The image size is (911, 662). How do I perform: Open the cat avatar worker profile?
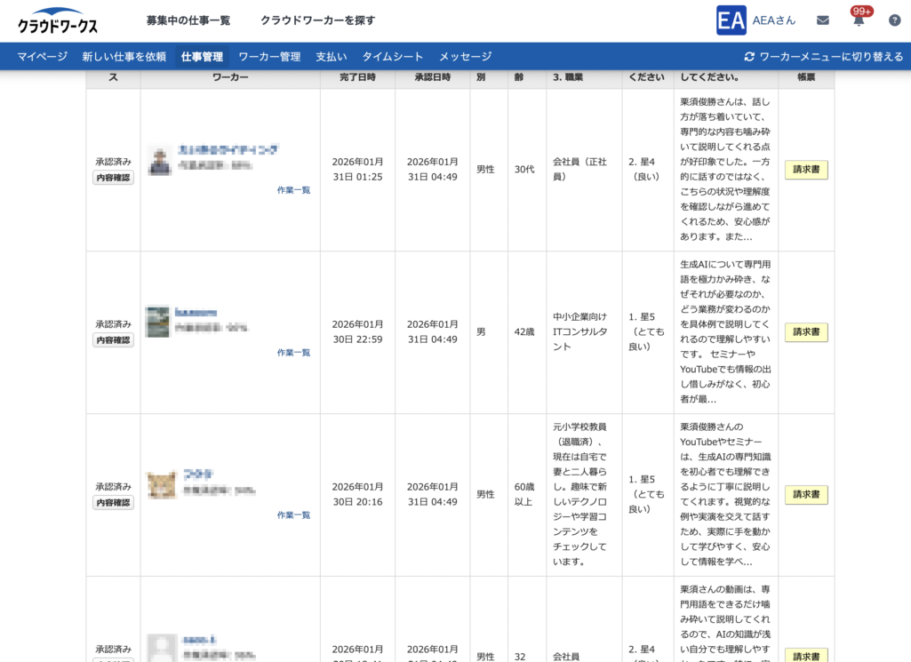(159, 485)
